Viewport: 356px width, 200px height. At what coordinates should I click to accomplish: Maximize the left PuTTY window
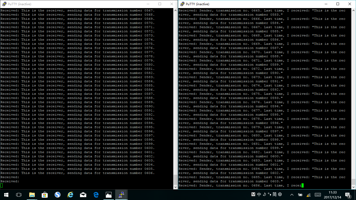160,4
